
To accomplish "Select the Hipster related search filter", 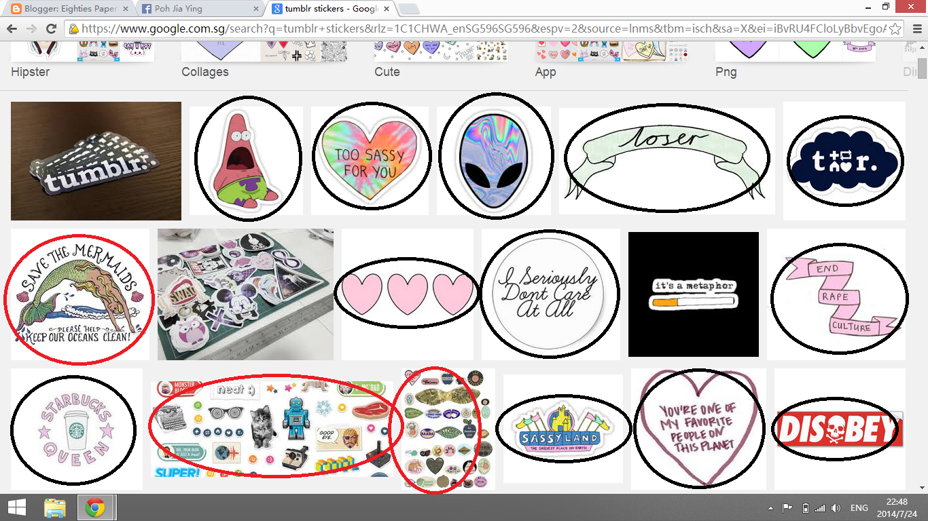I will 30,71.
